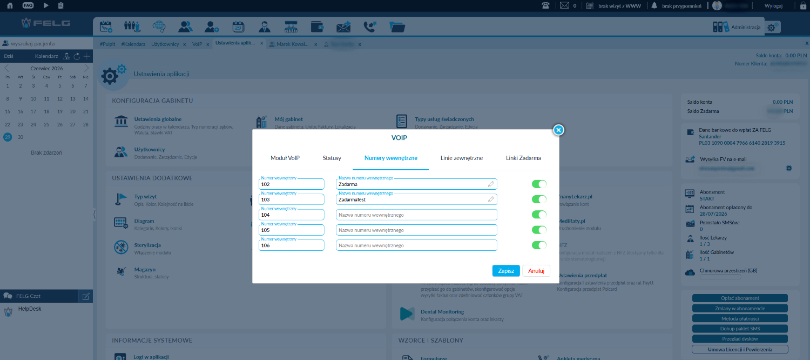
Task: Click the name field for extension 105
Action: tap(416, 230)
